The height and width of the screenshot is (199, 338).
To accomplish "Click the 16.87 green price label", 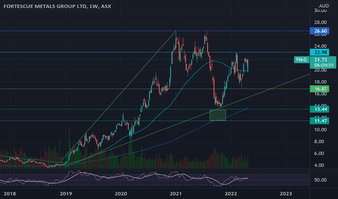I will (x=320, y=89).
